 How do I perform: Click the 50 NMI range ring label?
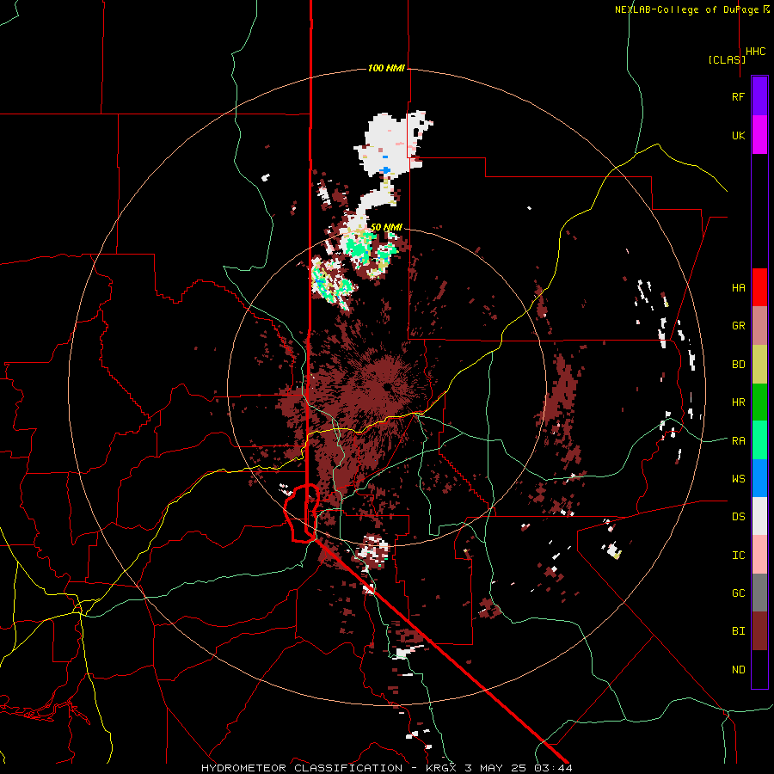pos(386,227)
